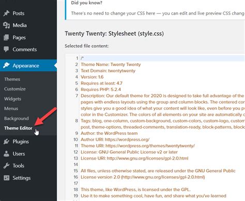Open the Customize submenu link
Viewport: 245px width, 201px height.
[15, 89]
